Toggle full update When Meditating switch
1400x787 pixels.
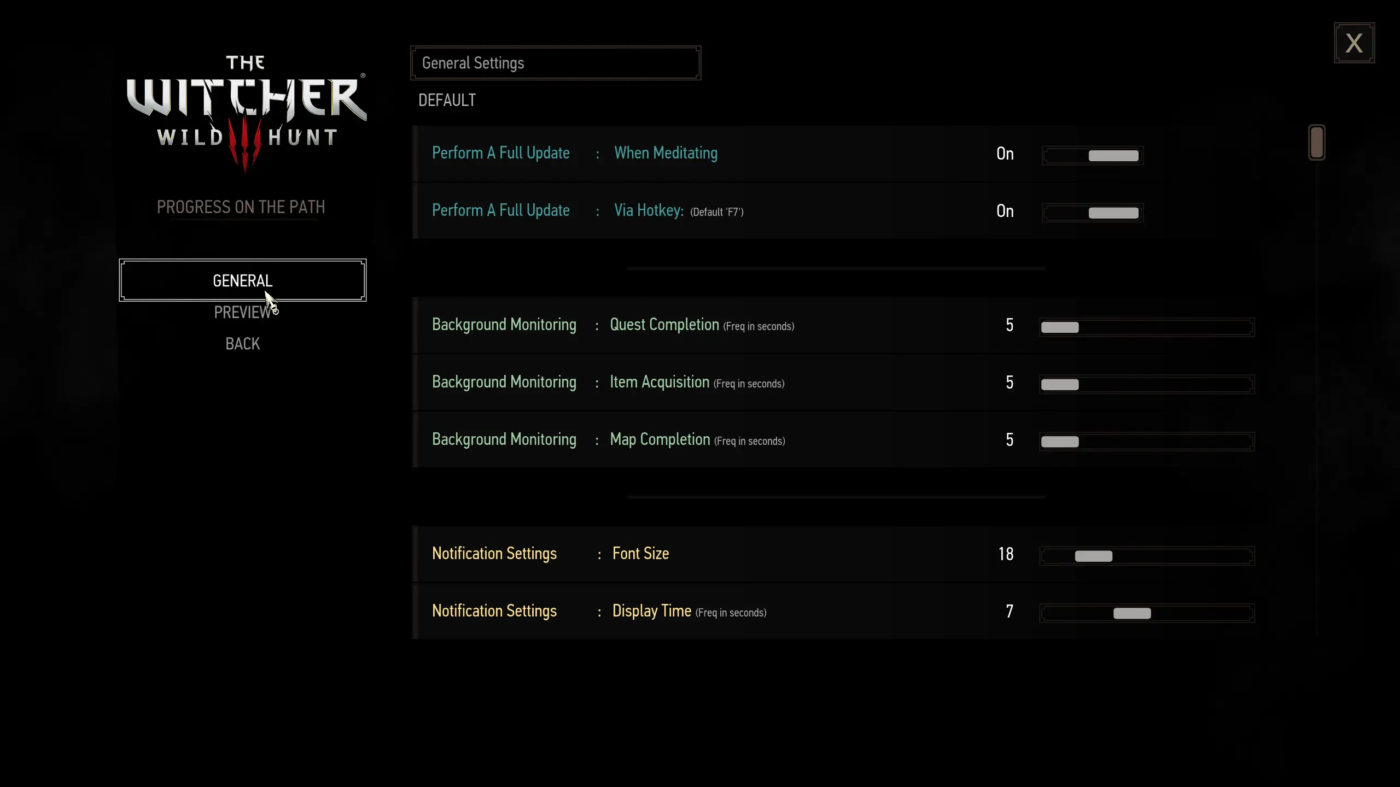(x=1093, y=155)
